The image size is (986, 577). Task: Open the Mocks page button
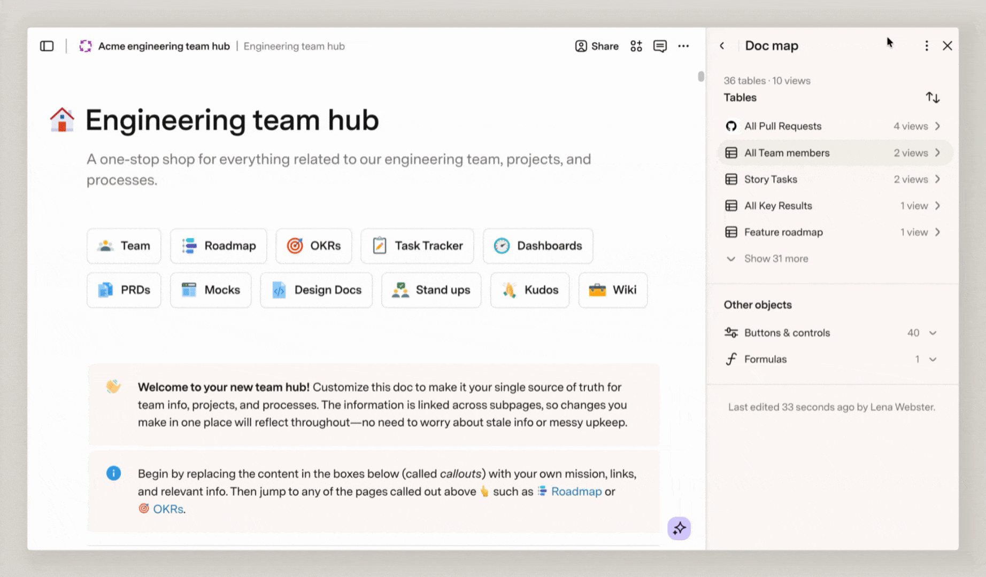point(211,290)
